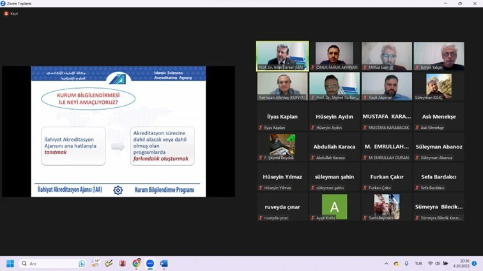Image resolution: width=483 pixels, height=271 pixels.
Task: Select İsmail Yalçın's video tile
Action: (438, 56)
